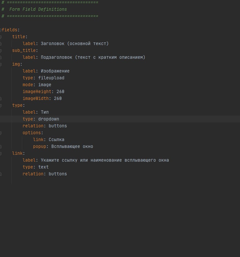Collapse the link block fold marker
The width and height of the screenshot is (240, 257).
pyautogui.click(x=1, y=153)
